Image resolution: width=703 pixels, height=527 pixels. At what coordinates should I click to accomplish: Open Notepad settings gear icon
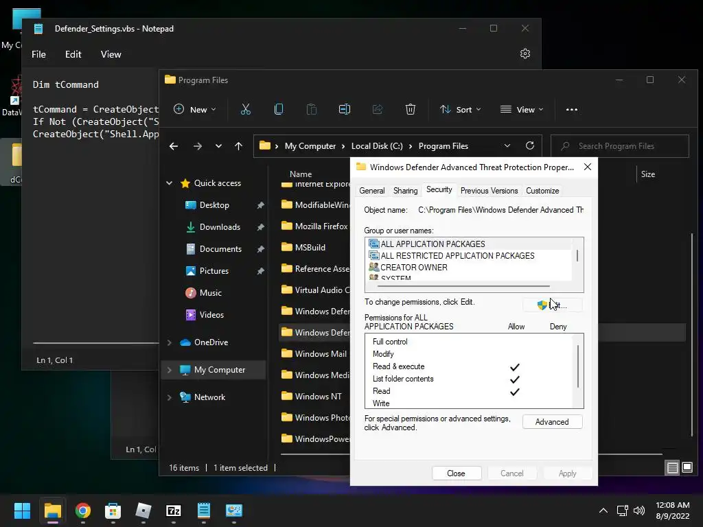tap(525, 54)
